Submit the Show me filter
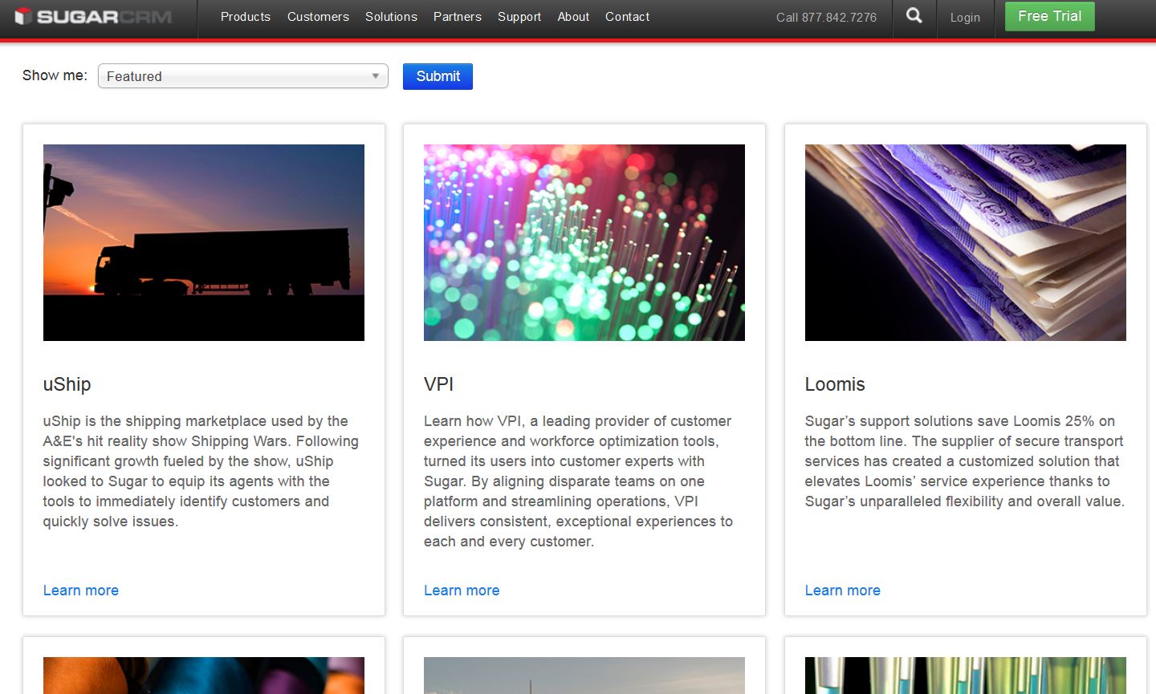Viewport: 1156px width, 694px height. point(438,76)
